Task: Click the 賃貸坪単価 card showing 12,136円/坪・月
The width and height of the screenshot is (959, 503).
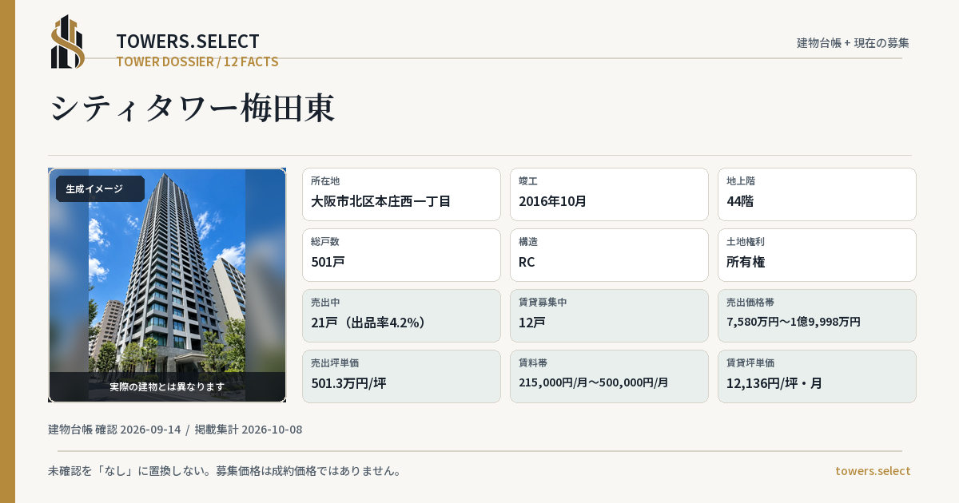Action: (x=817, y=376)
